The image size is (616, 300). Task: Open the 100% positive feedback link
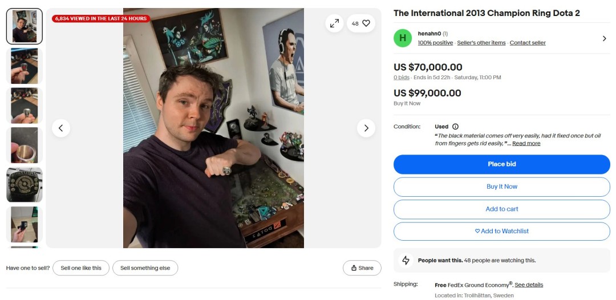435,43
